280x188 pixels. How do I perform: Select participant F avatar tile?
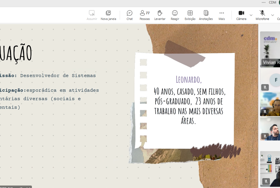click(x=270, y=80)
